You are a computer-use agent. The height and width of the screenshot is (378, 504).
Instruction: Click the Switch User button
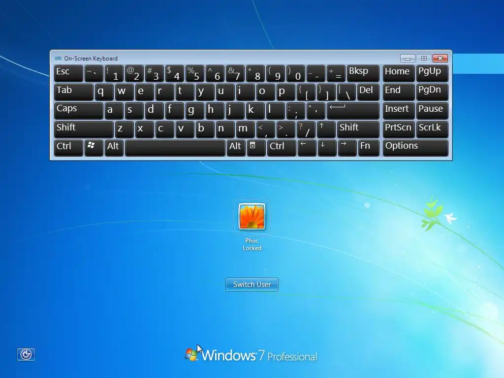[x=252, y=284]
